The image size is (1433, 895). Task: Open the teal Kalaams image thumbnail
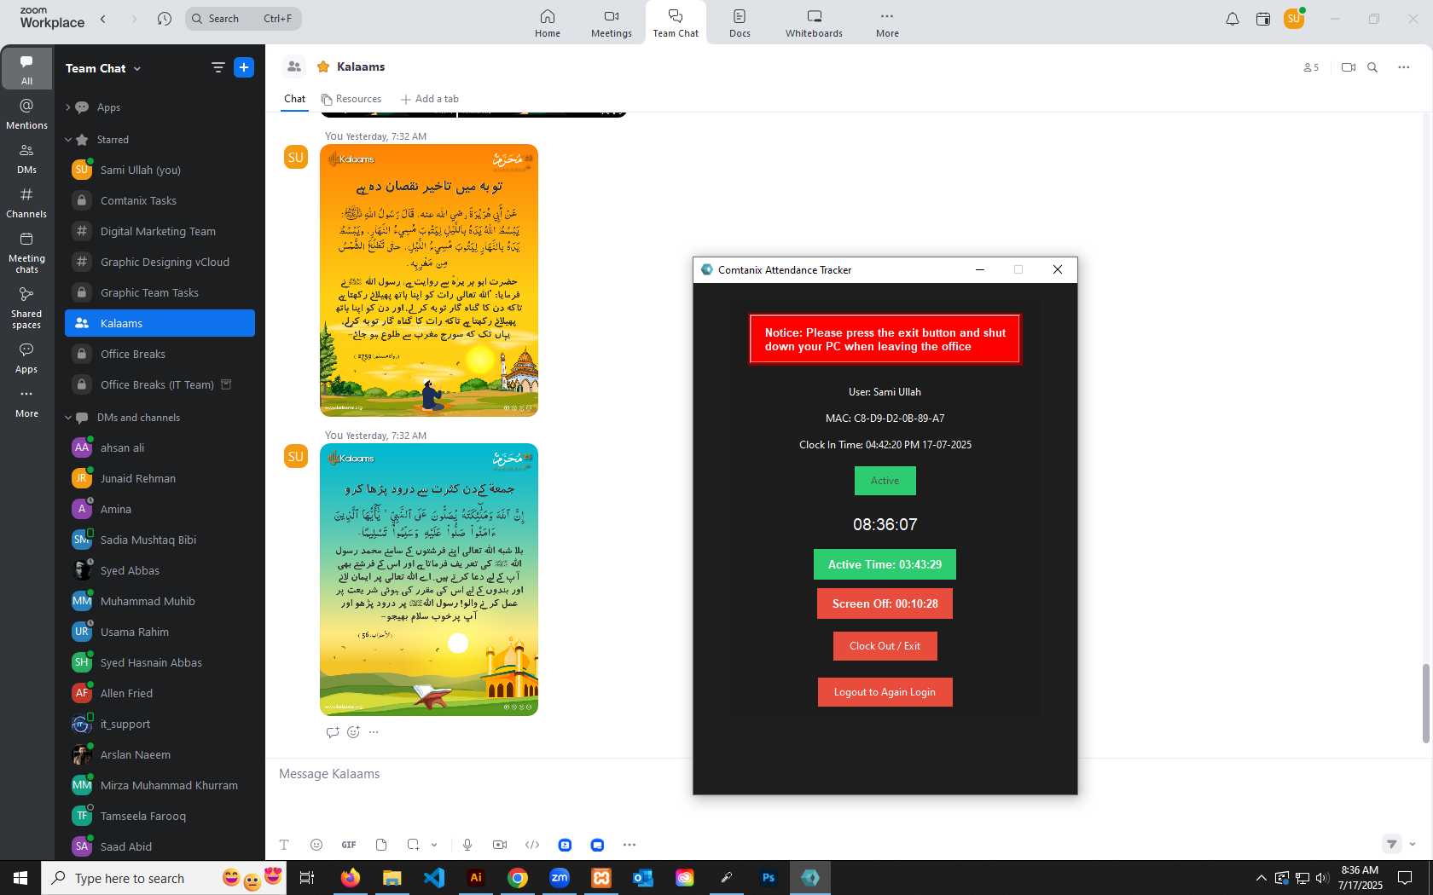click(429, 580)
